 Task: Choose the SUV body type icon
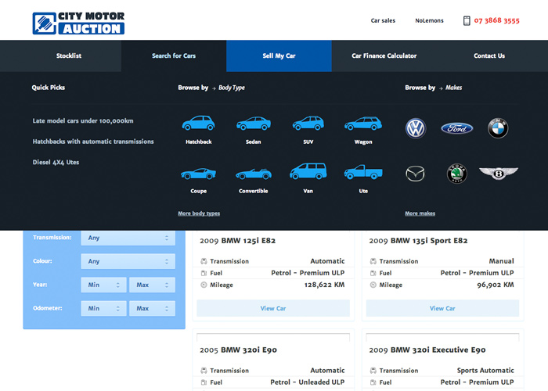tap(308, 123)
